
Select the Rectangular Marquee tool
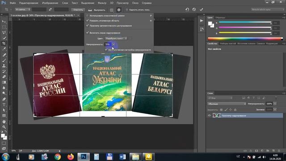[4, 27]
